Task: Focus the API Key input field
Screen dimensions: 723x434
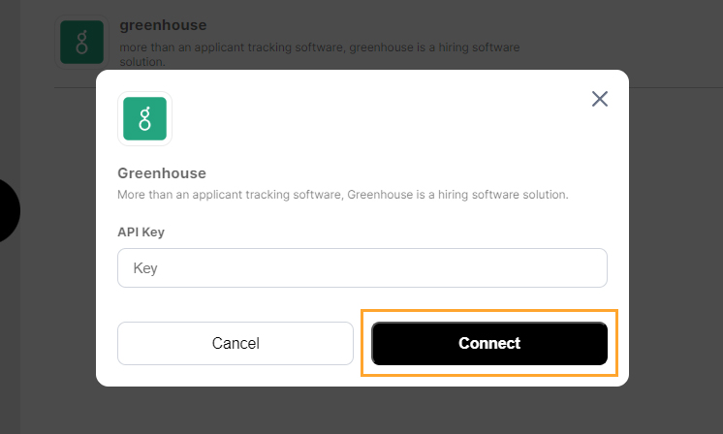Action: pos(361,267)
